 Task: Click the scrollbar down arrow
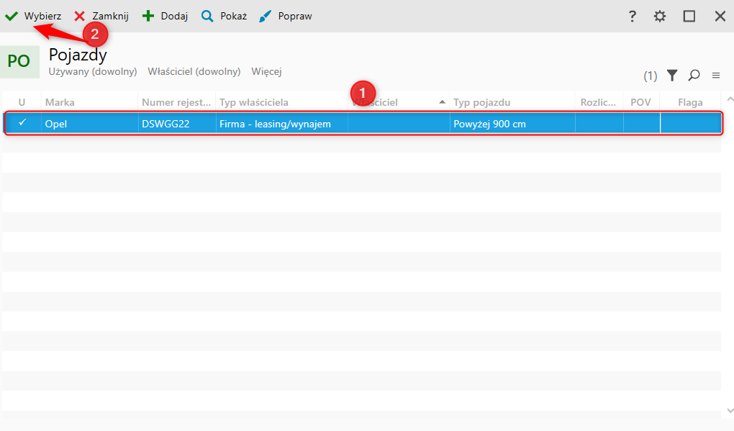[730, 410]
